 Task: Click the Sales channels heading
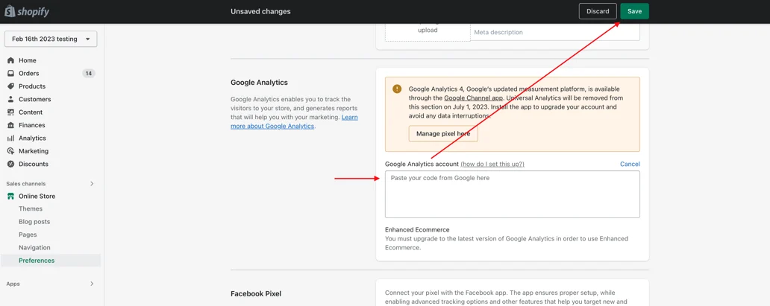pos(26,184)
